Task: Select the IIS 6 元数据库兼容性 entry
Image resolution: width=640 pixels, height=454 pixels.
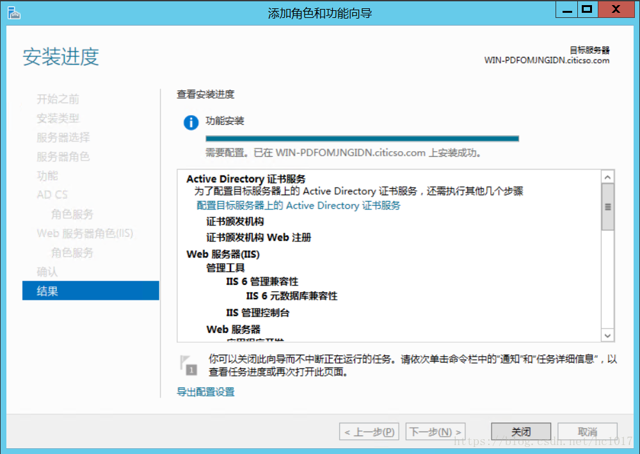Action: [x=291, y=296]
